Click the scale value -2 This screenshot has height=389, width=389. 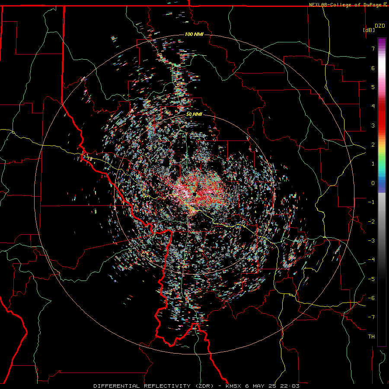(x=371, y=222)
